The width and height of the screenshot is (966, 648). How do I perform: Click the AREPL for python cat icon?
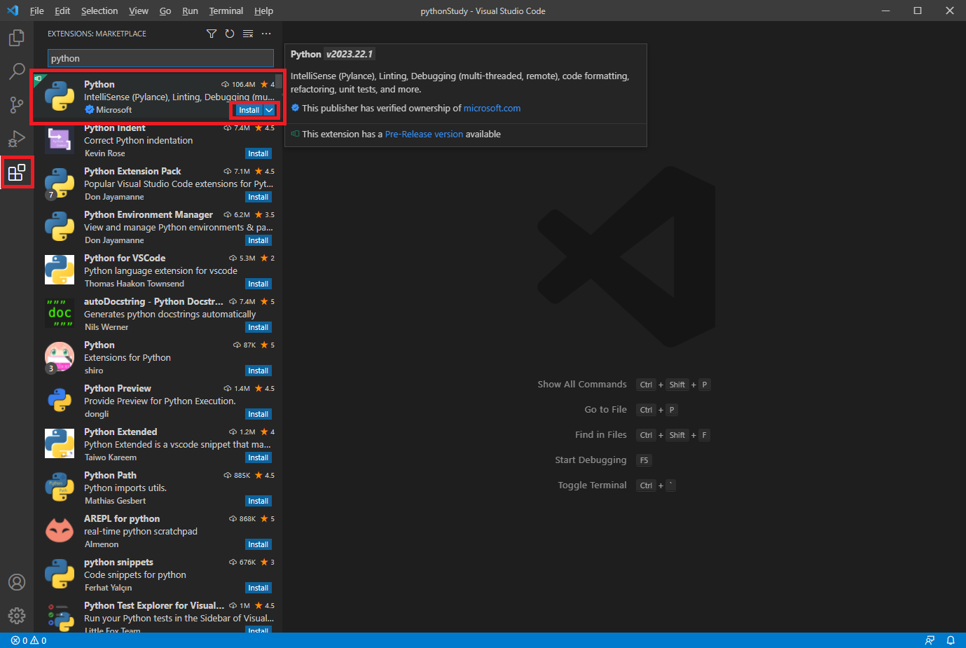[x=60, y=531]
